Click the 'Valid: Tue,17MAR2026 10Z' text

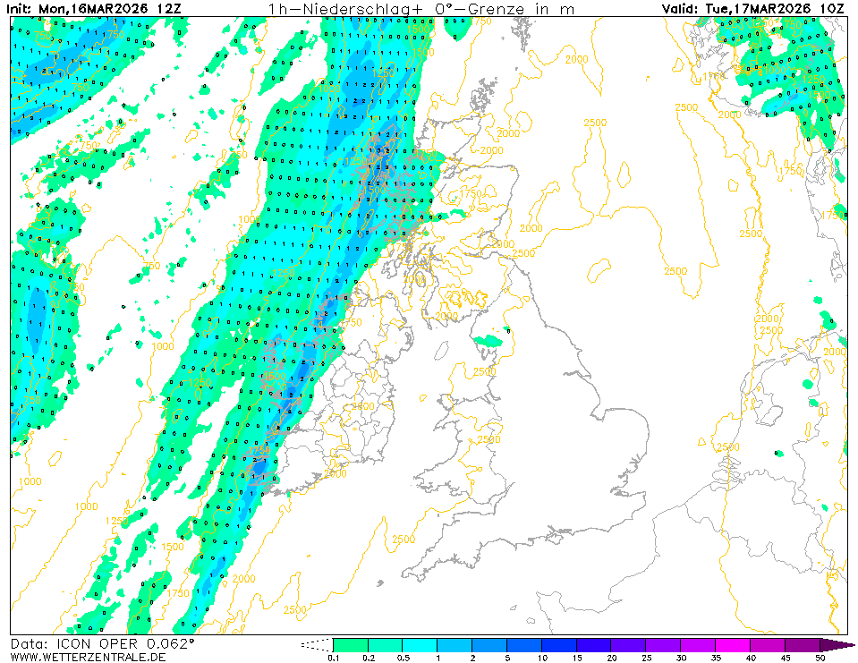click(x=753, y=8)
